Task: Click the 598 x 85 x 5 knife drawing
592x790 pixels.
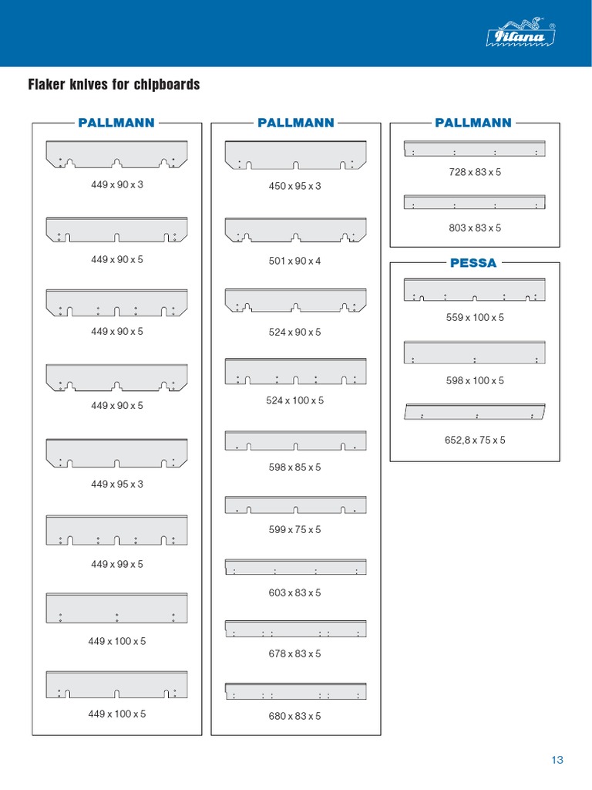Action: (296, 440)
